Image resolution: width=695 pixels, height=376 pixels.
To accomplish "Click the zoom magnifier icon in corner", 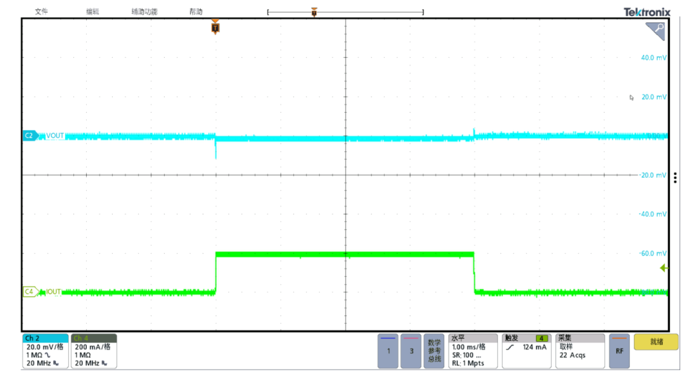I will [x=656, y=30].
